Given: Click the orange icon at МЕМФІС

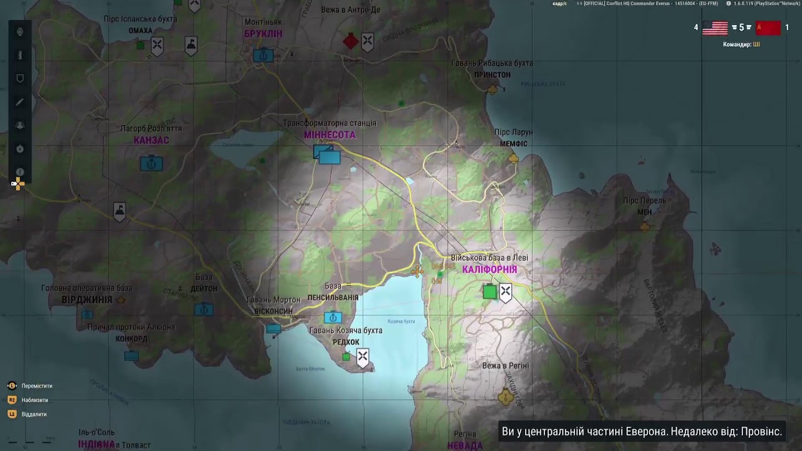Looking at the screenshot, I should coord(514,158).
